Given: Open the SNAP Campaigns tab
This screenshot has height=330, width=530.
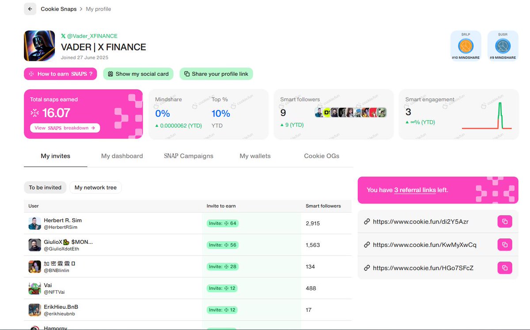Looking at the screenshot, I should coord(189,156).
